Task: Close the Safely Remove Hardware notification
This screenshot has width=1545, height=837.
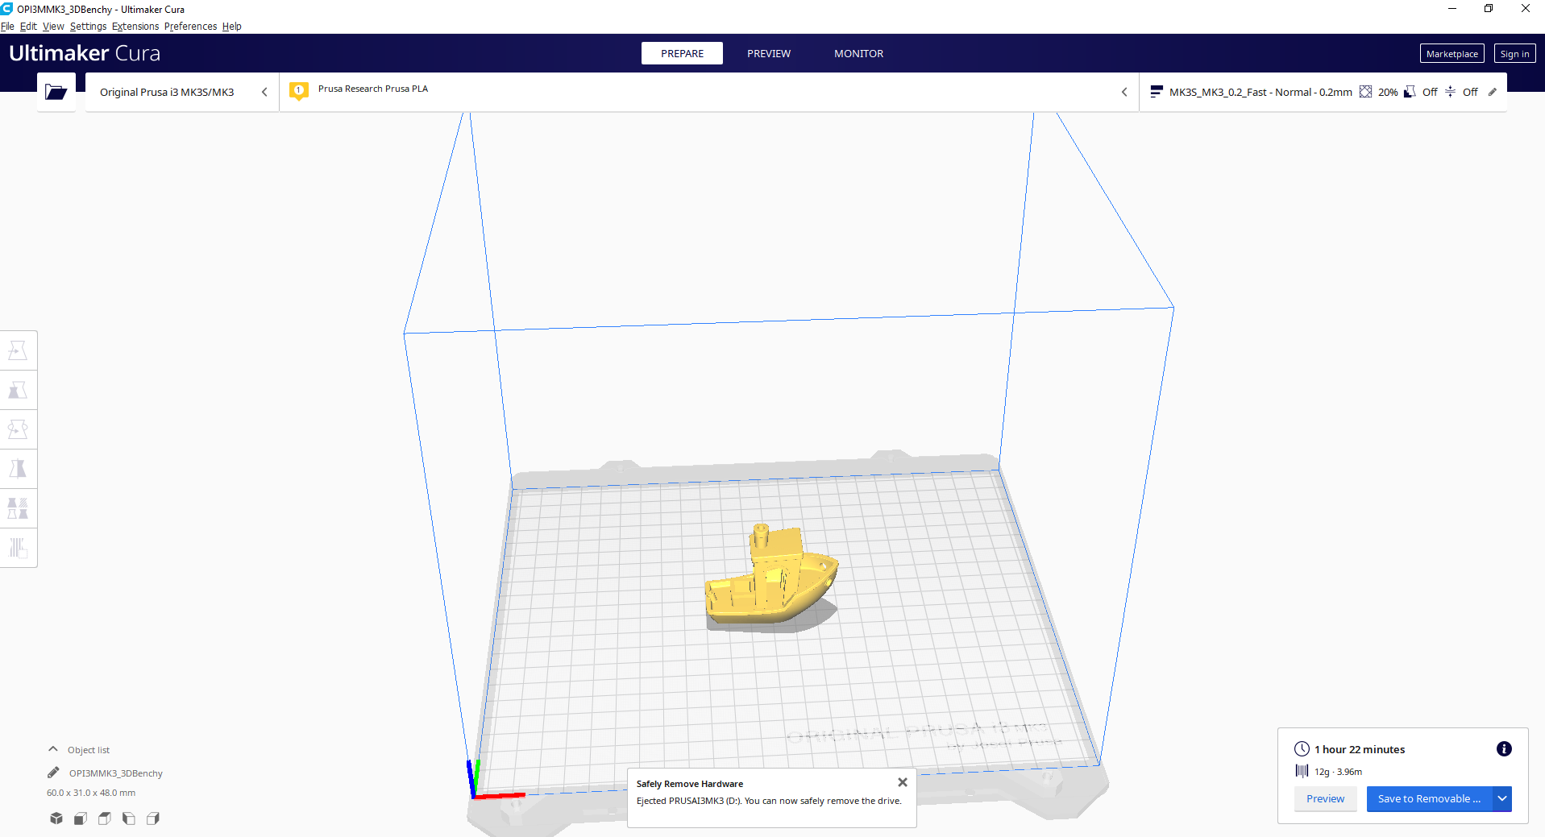Action: (x=903, y=782)
